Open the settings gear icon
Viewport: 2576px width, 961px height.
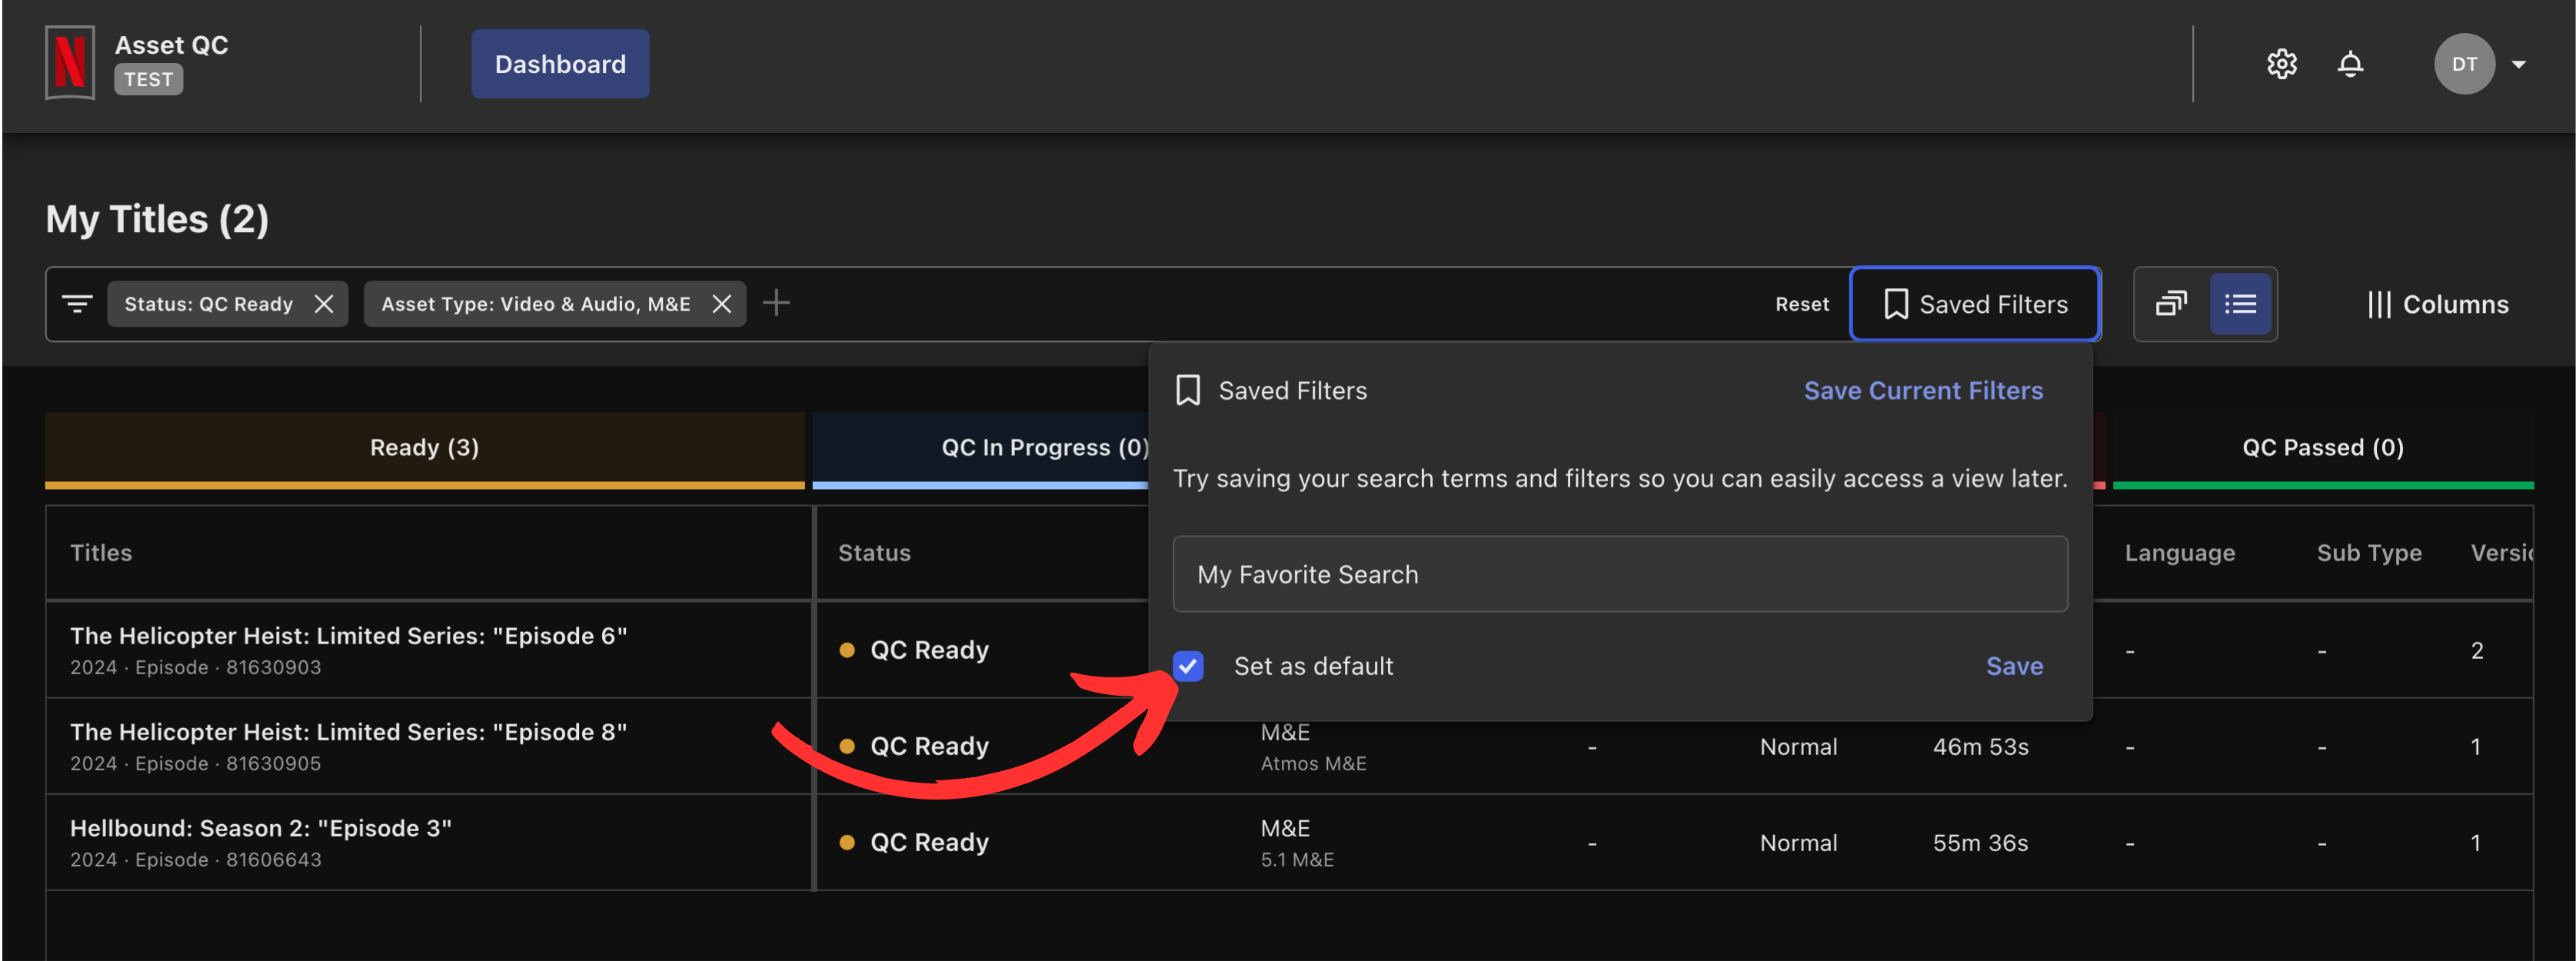click(2281, 64)
